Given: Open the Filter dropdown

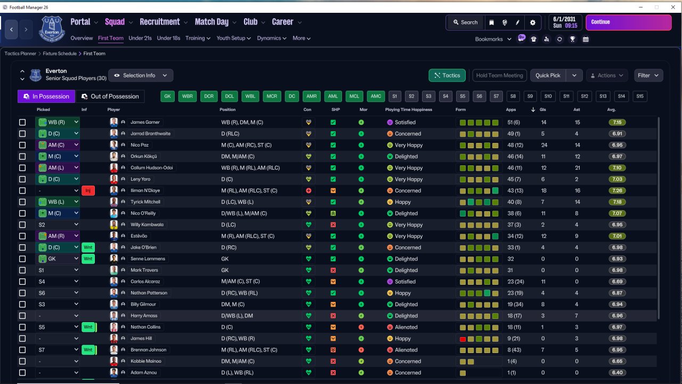Looking at the screenshot, I should tap(648, 75).
